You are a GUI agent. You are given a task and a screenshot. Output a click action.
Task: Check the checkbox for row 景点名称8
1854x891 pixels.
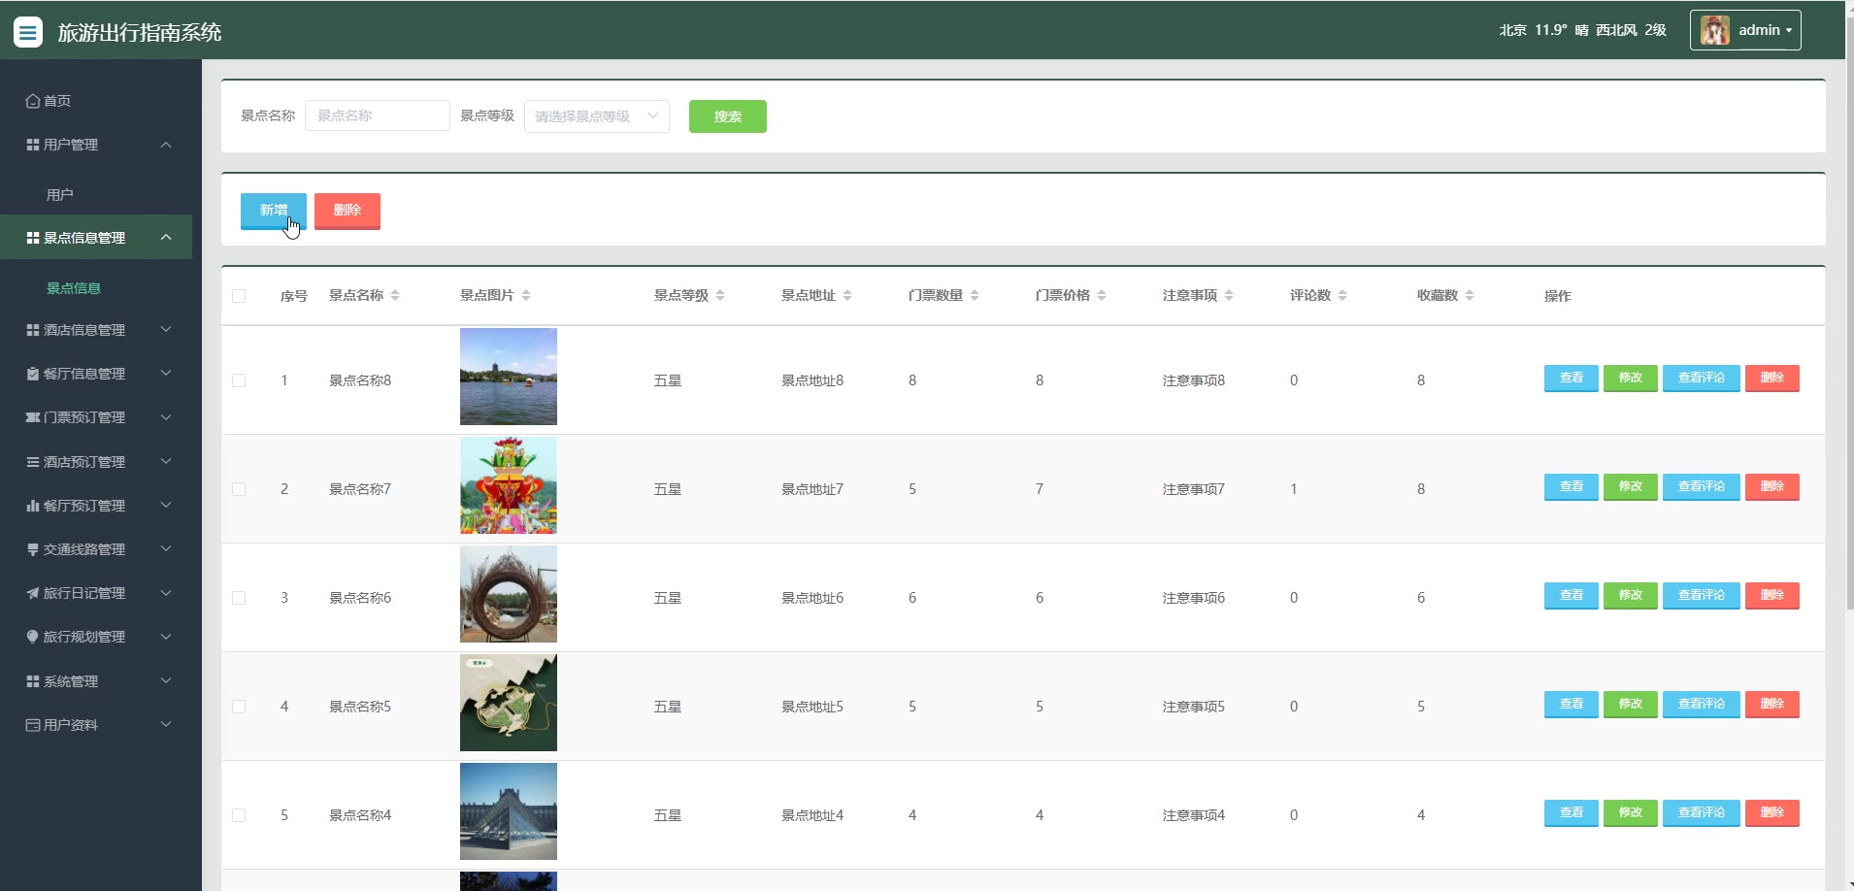pos(239,380)
